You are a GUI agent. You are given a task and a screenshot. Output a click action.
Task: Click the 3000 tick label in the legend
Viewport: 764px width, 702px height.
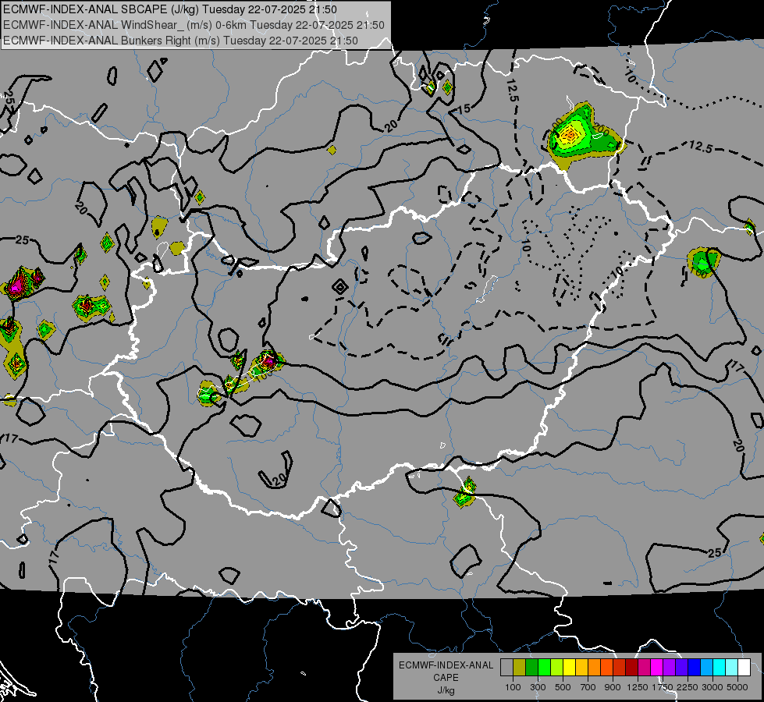(712, 687)
